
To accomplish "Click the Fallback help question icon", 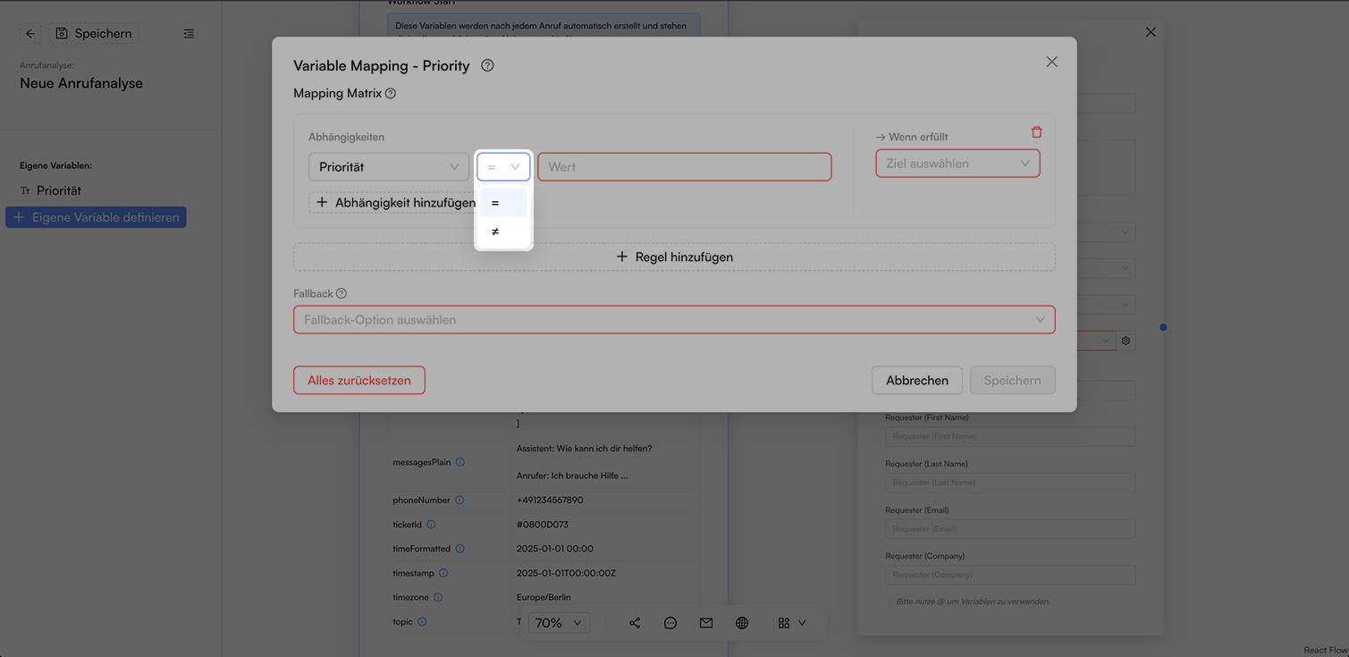I will [x=341, y=294].
